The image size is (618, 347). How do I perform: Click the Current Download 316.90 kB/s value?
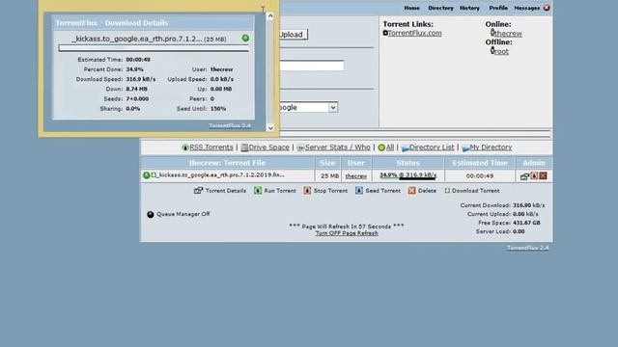[x=528, y=205]
